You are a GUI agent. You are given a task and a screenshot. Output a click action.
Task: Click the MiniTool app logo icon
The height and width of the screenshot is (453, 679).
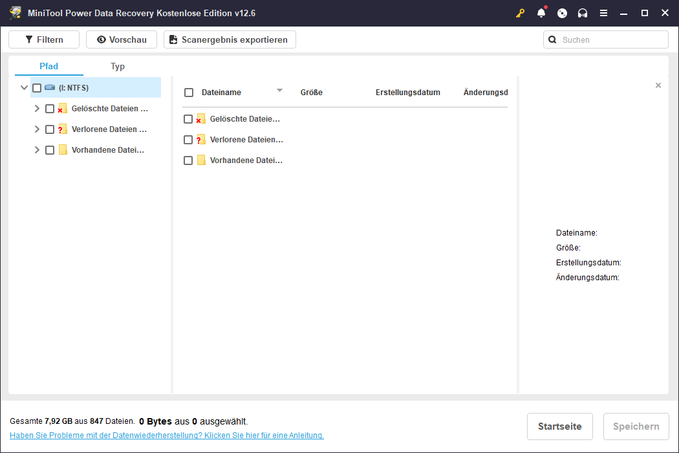[16, 12]
